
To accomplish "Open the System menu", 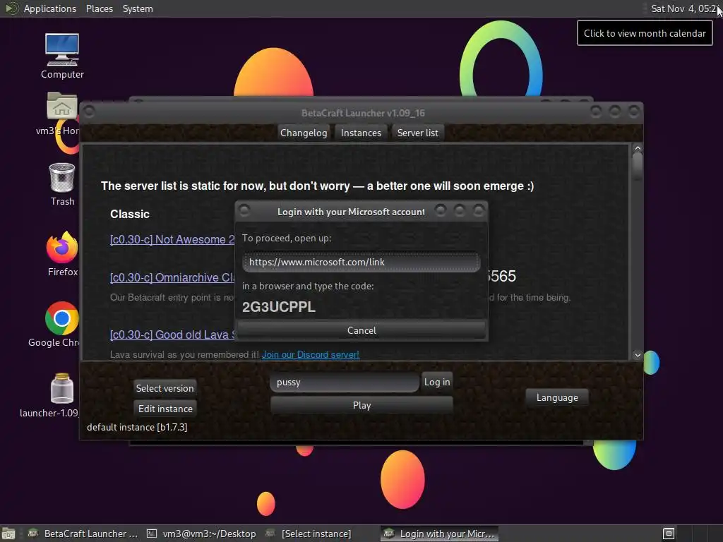I will coord(138,8).
